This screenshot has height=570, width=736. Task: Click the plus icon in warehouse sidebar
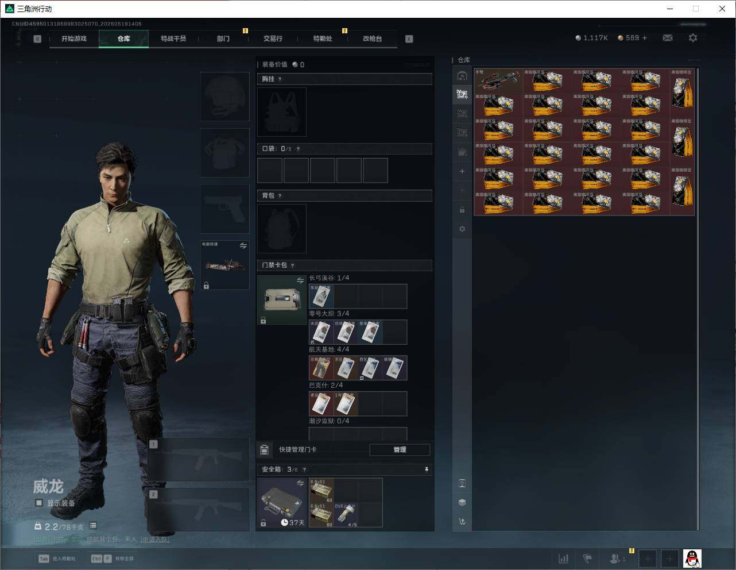point(462,171)
